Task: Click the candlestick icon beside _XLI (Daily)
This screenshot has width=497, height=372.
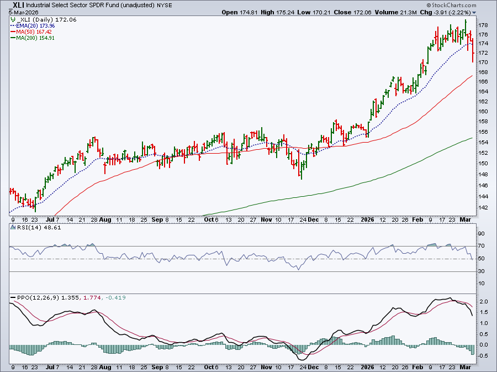Action: coord(12,18)
